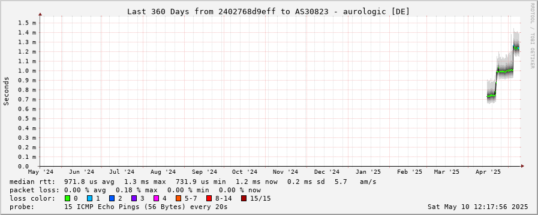Click the orange 5-7 loss swatch
This screenshot has width=538, height=215.
click(178, 198)
